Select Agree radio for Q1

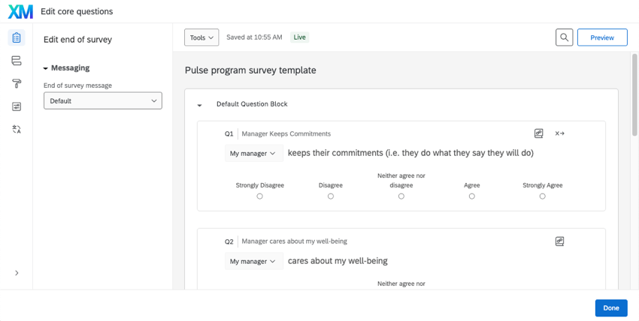pos(472,196)
